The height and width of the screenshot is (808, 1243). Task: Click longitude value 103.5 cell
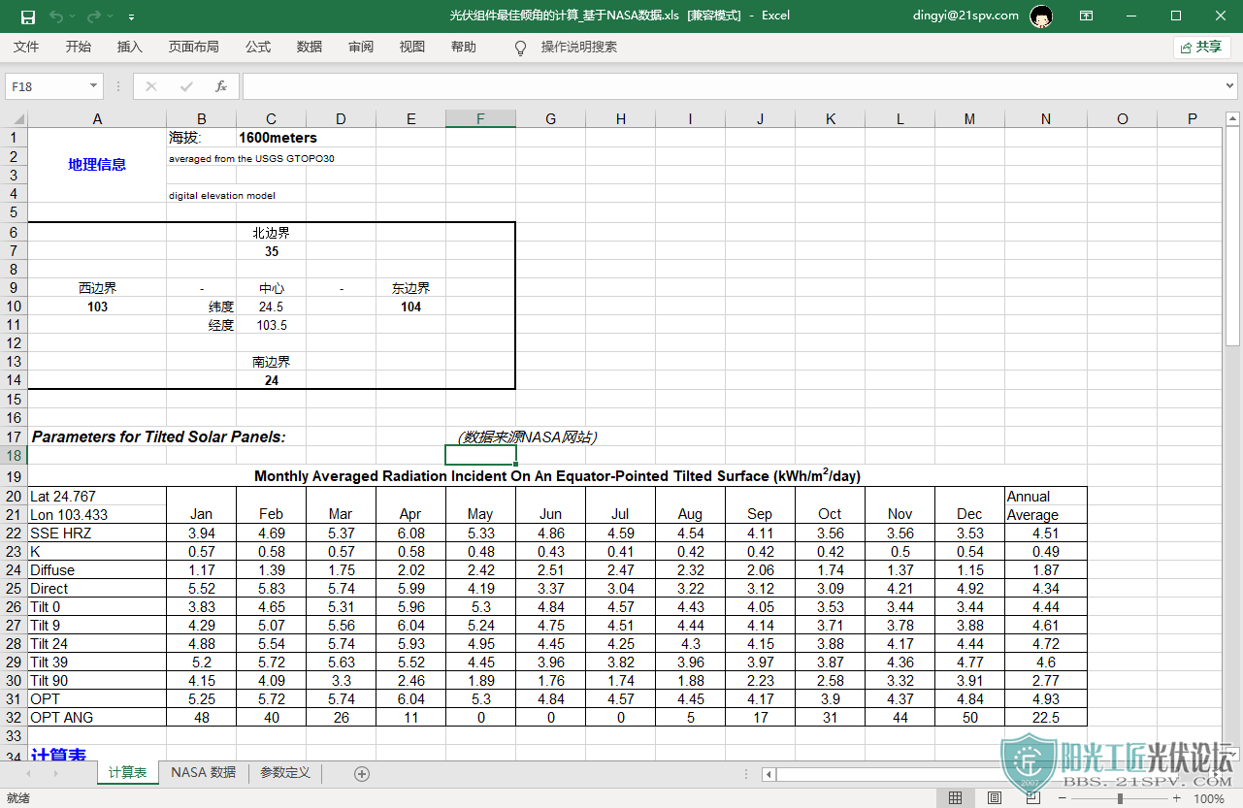272,325
